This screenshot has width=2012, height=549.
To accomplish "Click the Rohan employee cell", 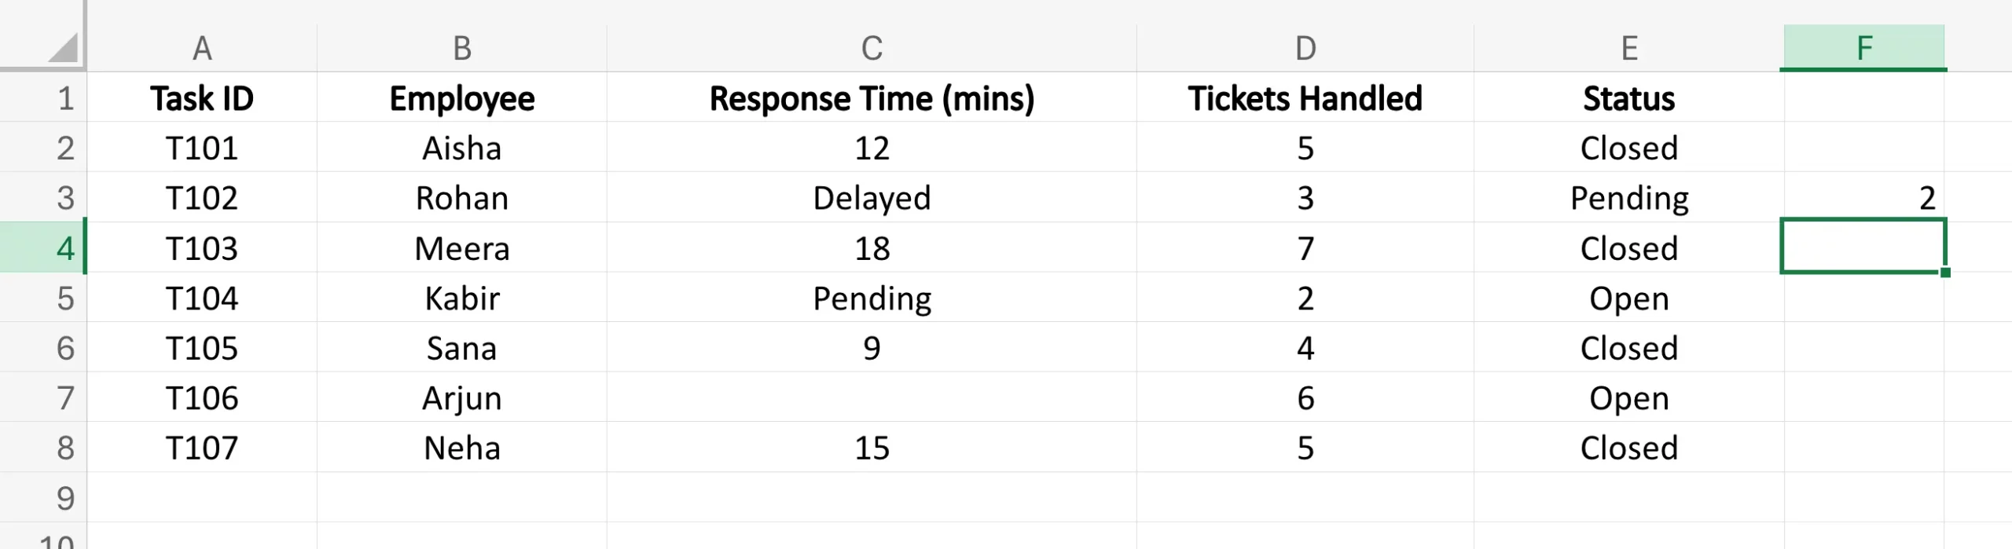I will (x=462, y=198).
